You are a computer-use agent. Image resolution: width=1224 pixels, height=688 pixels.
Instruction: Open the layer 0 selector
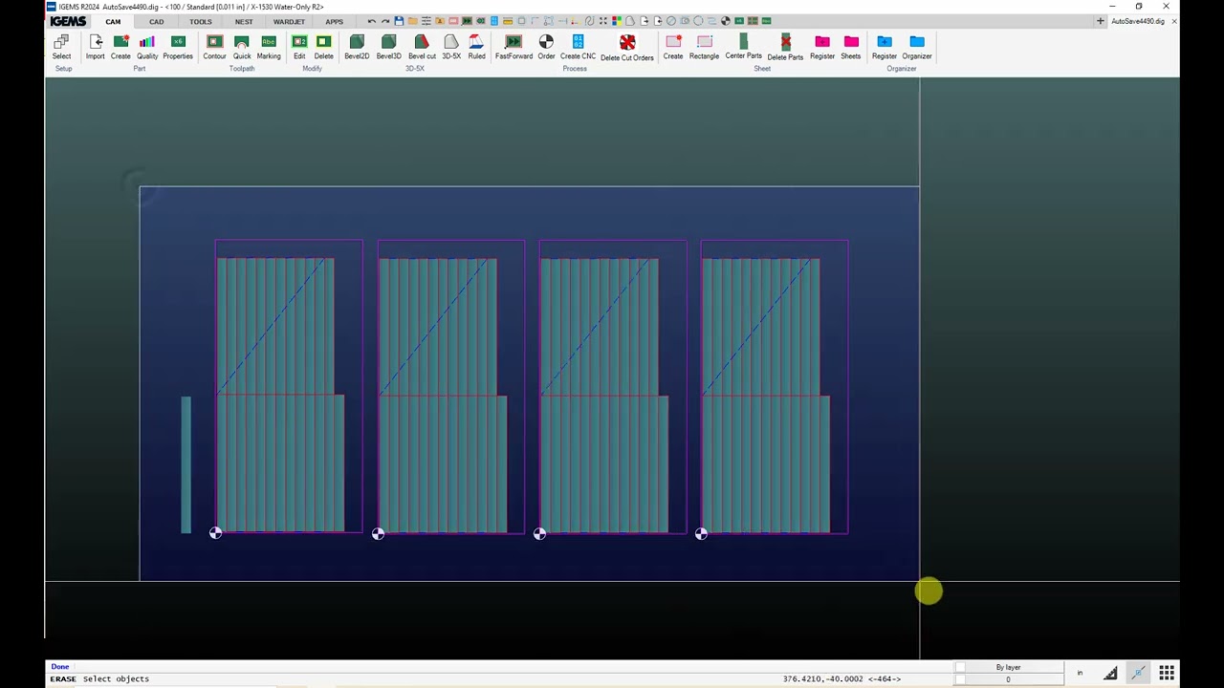1008,679
